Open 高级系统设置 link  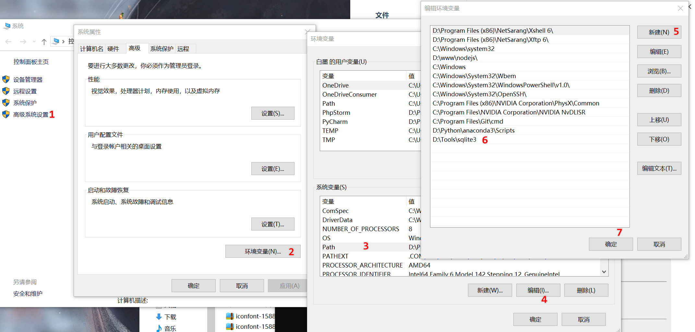(x=31, y=114)
